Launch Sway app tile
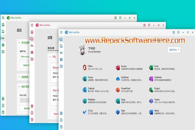Image resolution: width=195 pixels, height=130 pixels. [129, 101]
